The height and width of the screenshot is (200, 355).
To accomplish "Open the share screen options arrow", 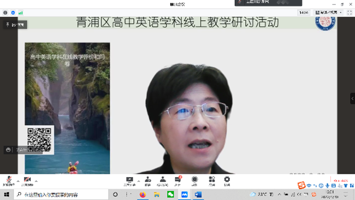I will (x=139, y=181).
